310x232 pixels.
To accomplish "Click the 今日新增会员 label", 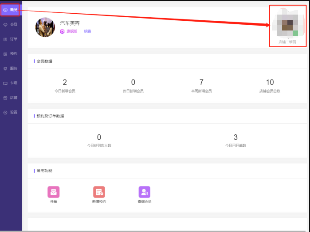I will click(65, 91).
